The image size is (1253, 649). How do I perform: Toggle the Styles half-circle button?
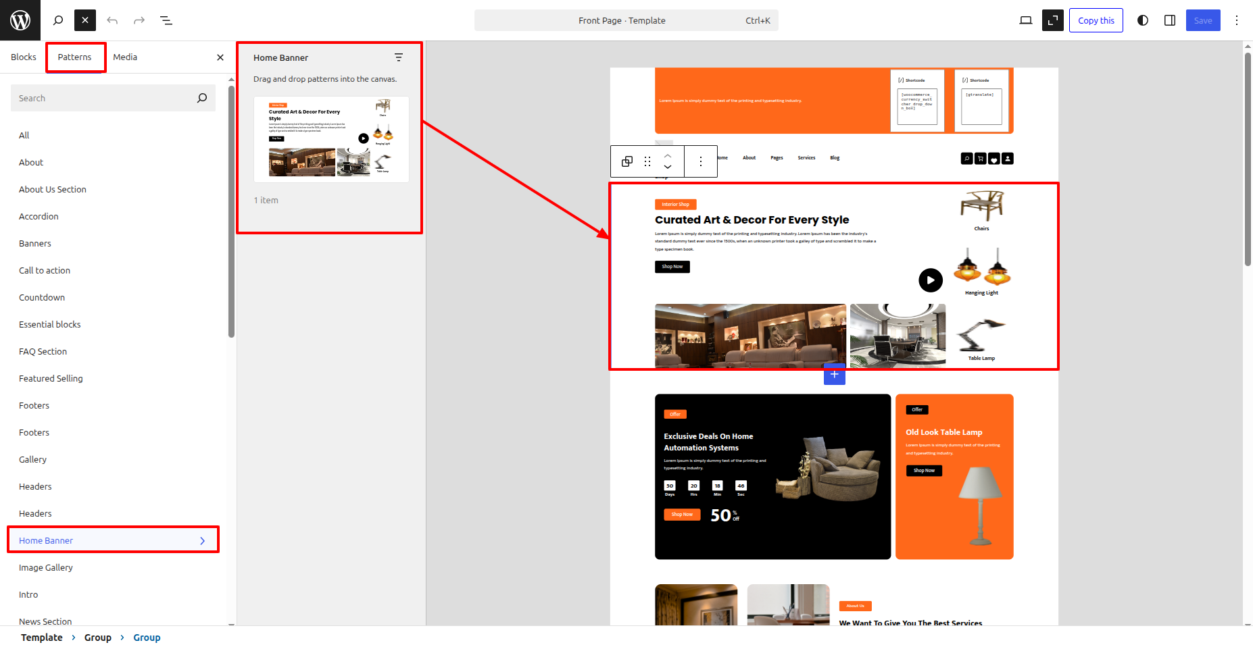coord(1143,20)
